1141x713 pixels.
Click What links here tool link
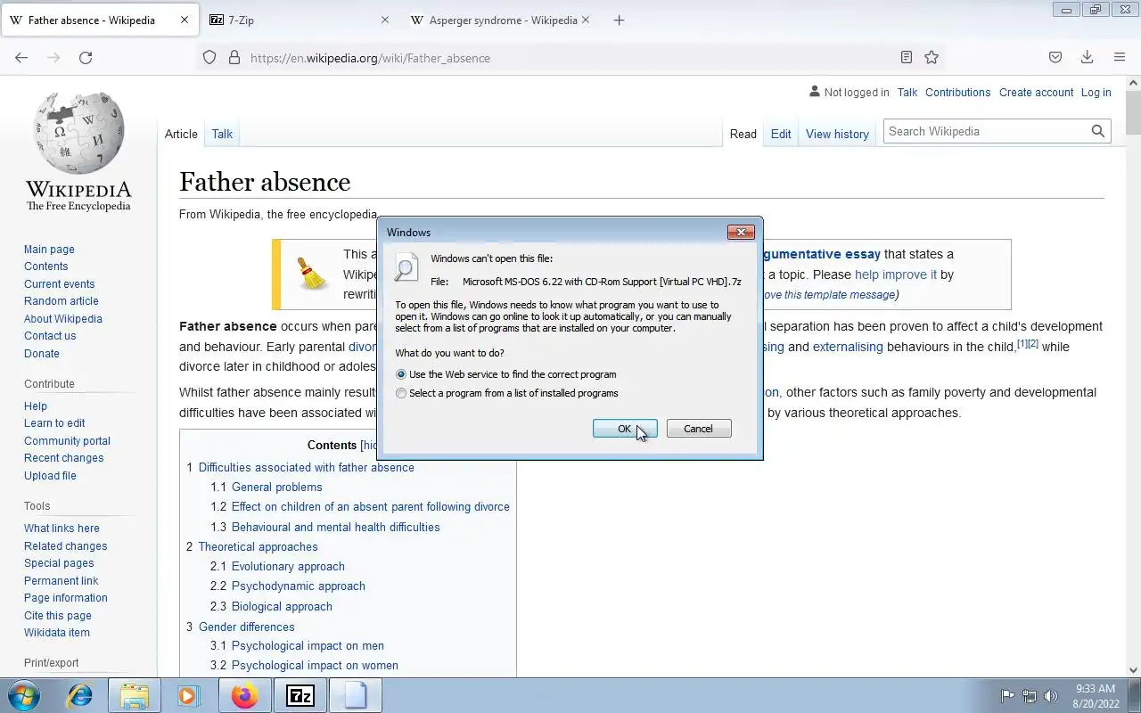pyautogui.click(x=62, y=529)
